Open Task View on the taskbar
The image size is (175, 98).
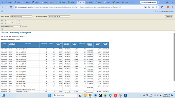(80, 95)
